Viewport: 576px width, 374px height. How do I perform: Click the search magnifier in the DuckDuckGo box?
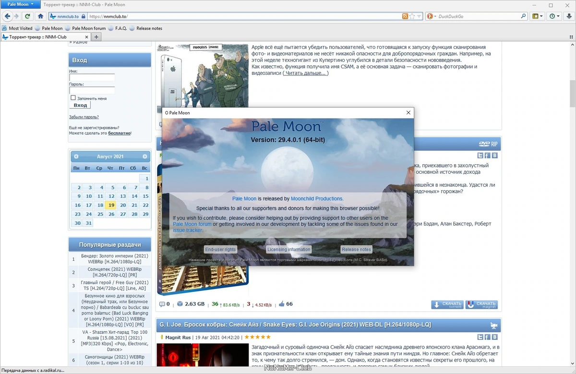[524, 16]
